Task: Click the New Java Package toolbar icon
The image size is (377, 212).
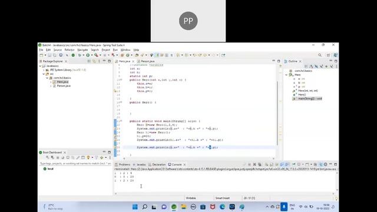Action: click(123, 55)
